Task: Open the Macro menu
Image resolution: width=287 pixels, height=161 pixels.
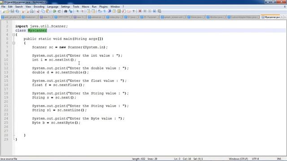Action: pyautogui.click(x=85, y=7)
